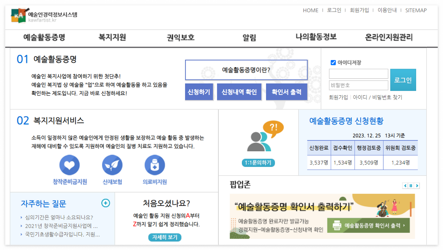Screen dimensions: 443x250
Task: Click the 1:1문의하기 button
Action: (x=258, y=163)
